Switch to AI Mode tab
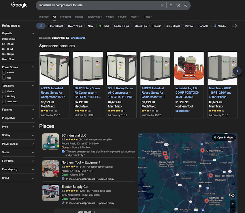This screenshot has height=213, width=245. pyautogui.click(x=44, y=16)
